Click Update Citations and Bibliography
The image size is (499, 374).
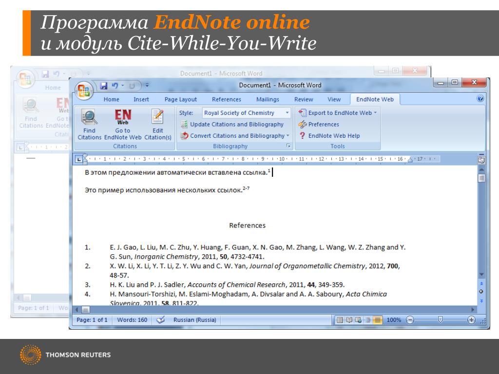click(232, 124)
